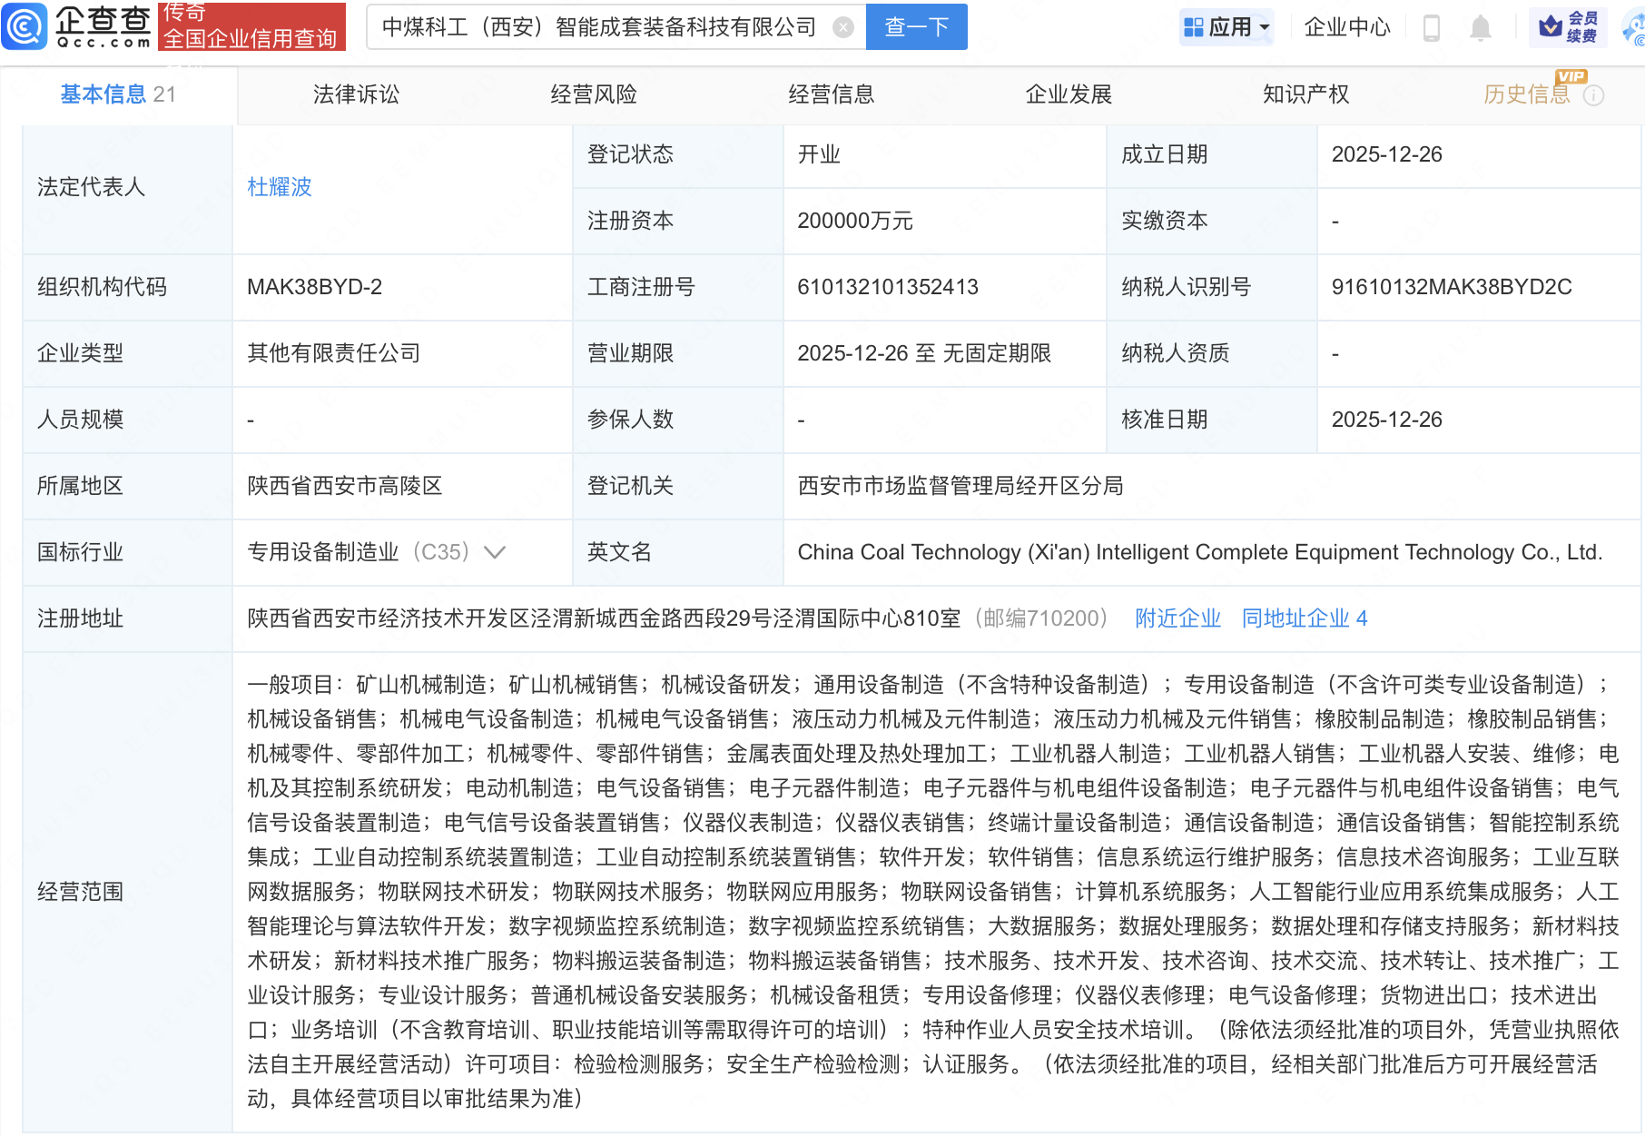Expand the 专用设备制造业 industry chevron
Viewport: 1645px width, 1137px height.
(495, 552)
